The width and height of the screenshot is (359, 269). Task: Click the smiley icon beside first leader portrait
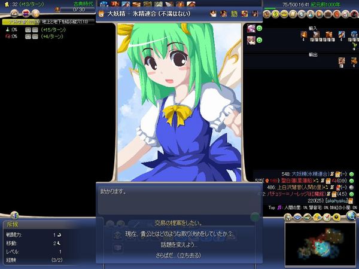(259, 28)
